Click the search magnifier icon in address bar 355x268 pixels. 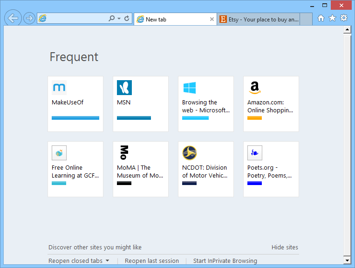pos(111,19)
